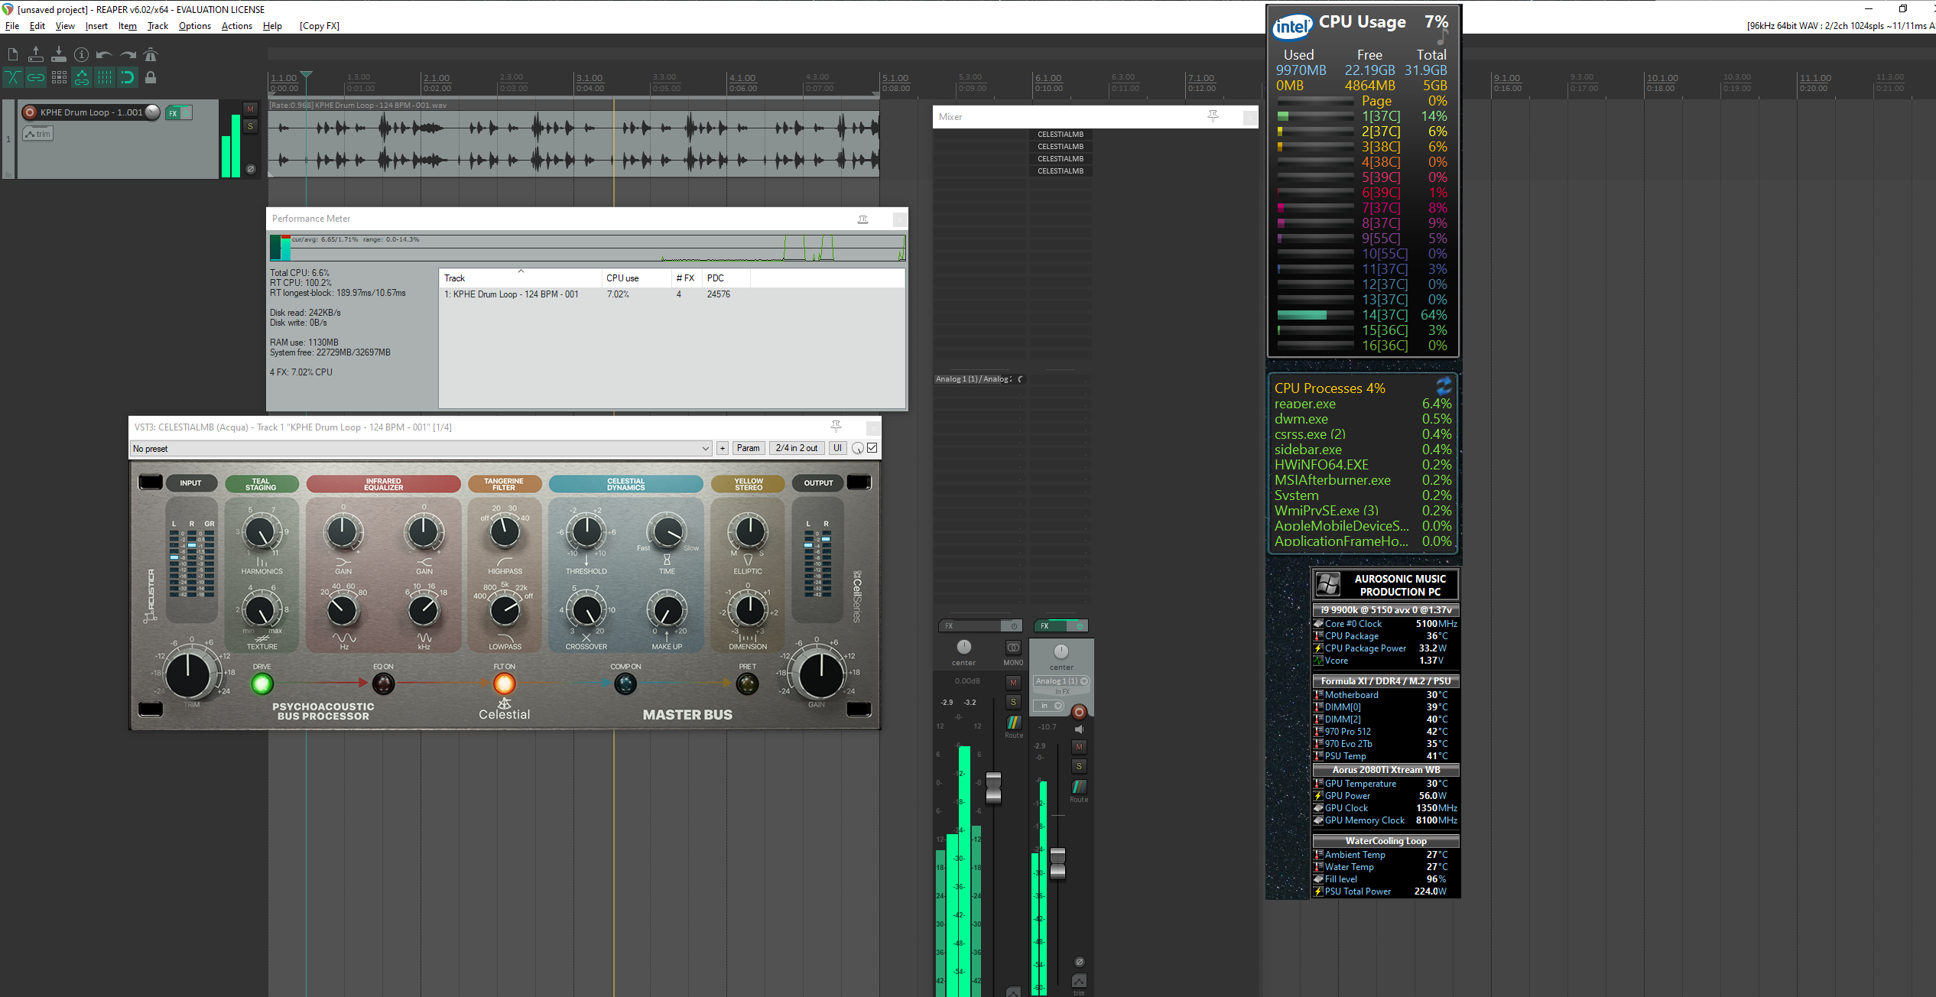Mute track 1 in the track panel
This screenshot has width=1936, height=997.
click(x=250, y=109)
